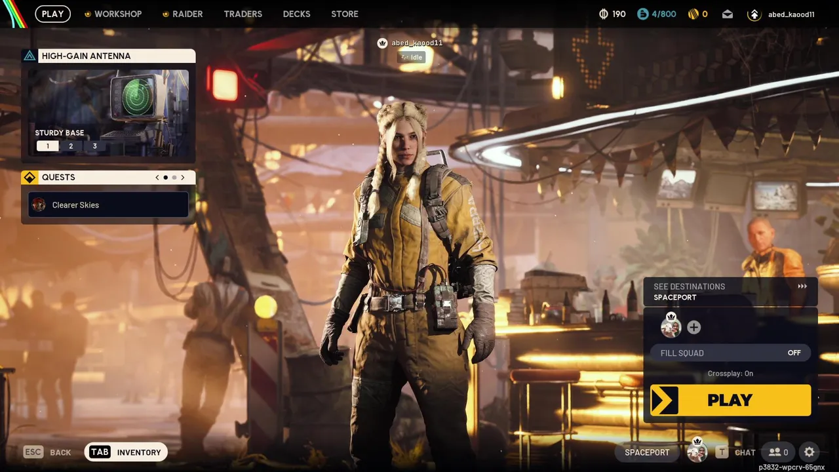Toggle Crossplay: On setting
This screenshot has height=472, width=839.
tap(730, 374)
